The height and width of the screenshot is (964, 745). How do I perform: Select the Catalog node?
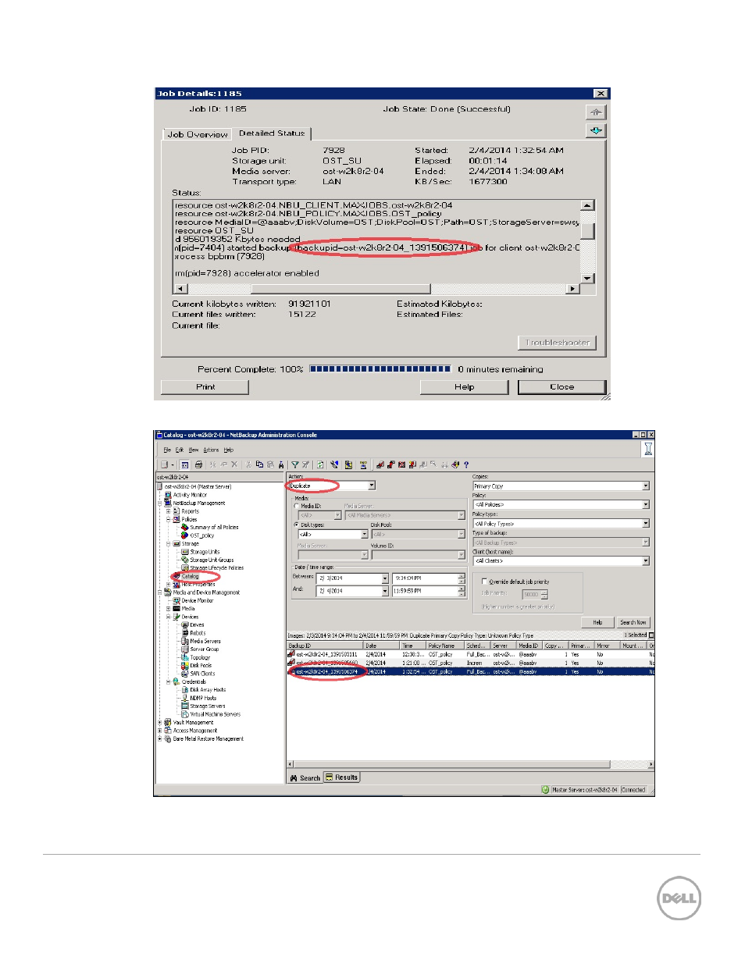(x=190, y=576)
